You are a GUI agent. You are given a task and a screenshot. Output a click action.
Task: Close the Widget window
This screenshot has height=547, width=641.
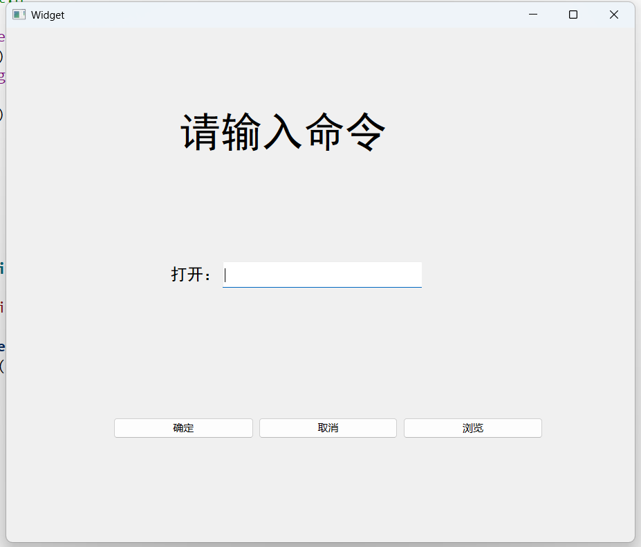click(613, 15)
